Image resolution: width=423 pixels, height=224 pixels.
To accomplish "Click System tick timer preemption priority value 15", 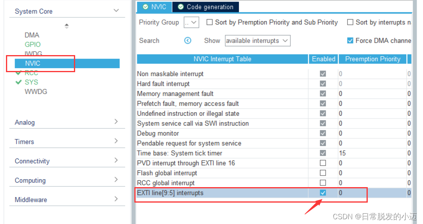I will (x=342, y=153).
